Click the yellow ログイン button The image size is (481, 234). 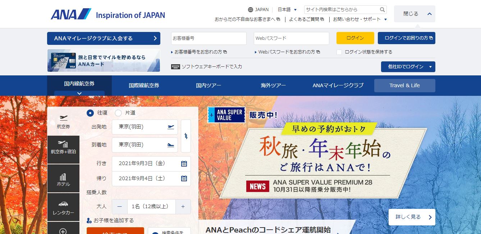click(x=355, y=38)
